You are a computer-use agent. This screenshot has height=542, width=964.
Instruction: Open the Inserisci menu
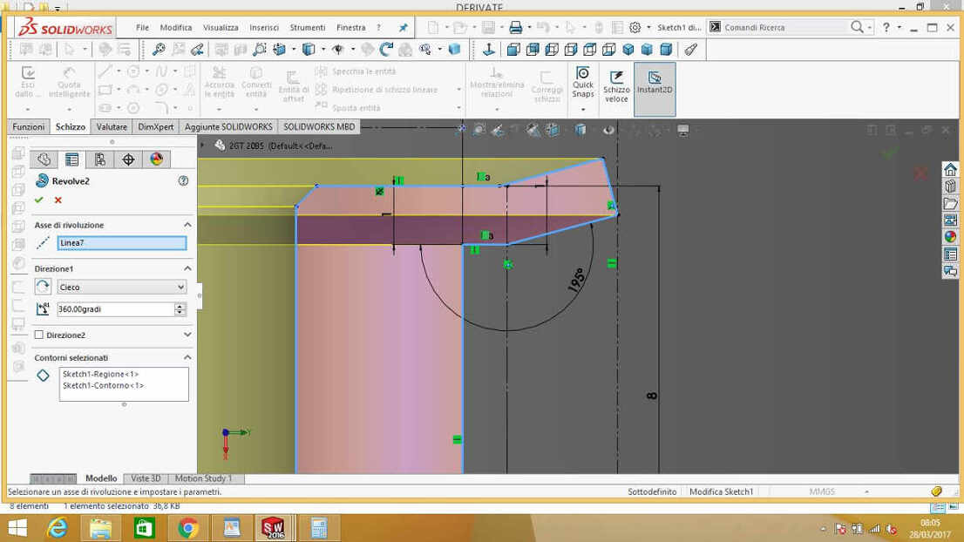click(x=264, y=28)
